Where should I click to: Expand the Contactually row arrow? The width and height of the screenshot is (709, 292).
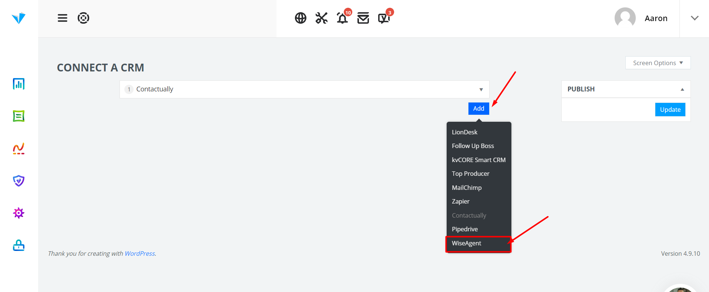coord(481,90)
